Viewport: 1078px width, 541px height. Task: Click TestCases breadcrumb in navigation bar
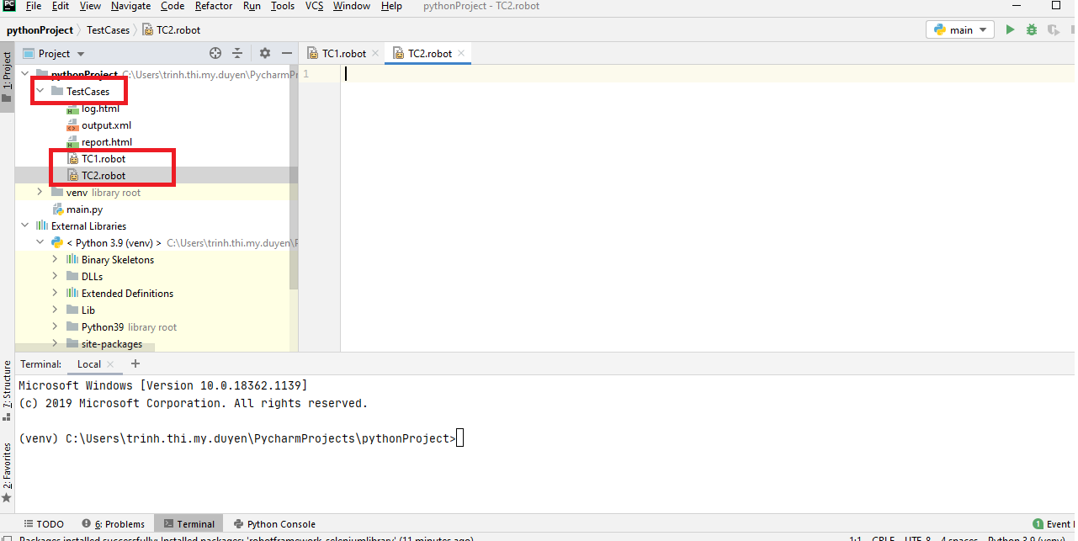click(109, 29)
